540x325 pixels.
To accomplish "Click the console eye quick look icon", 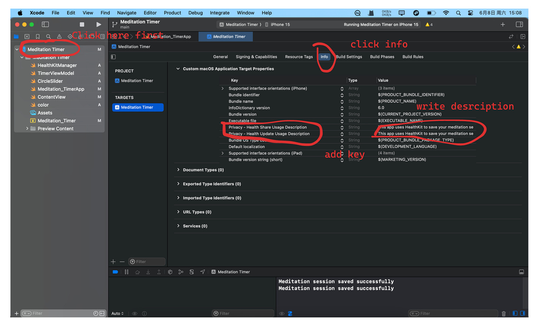I will [282, 314].
